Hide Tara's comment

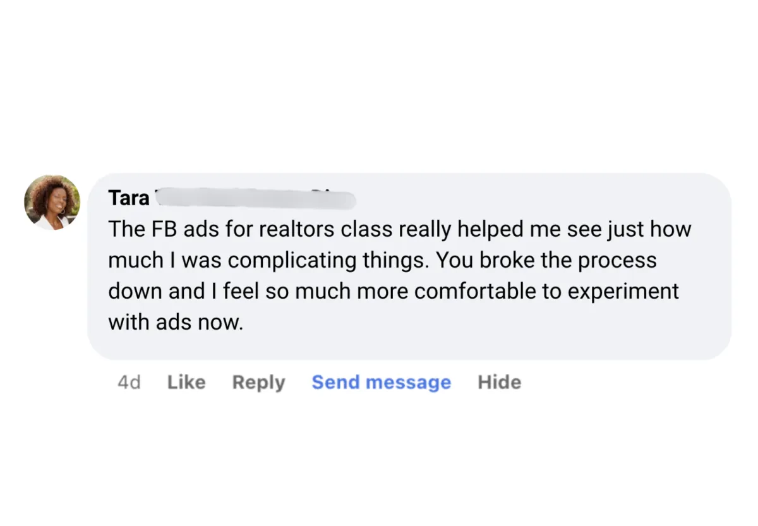499,382
